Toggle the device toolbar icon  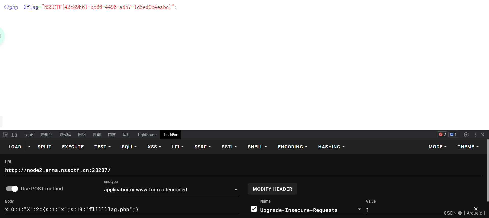[14, 135]
